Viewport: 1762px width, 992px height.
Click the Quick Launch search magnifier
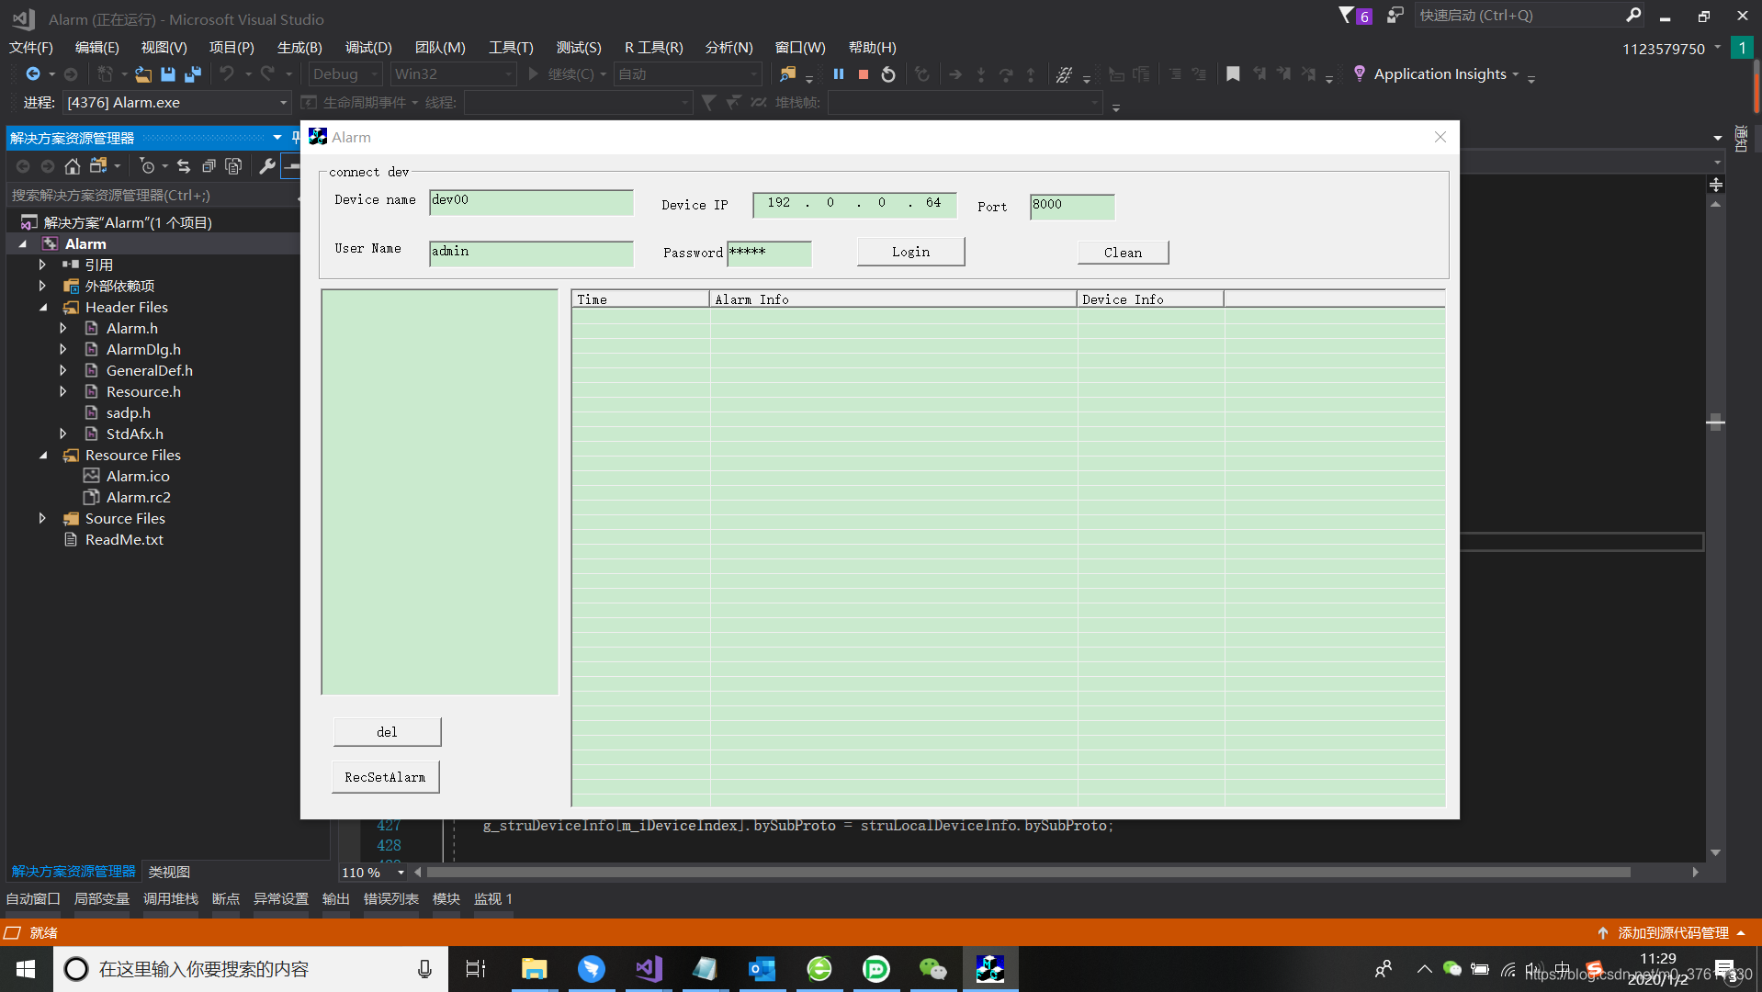coord(1633,16)
